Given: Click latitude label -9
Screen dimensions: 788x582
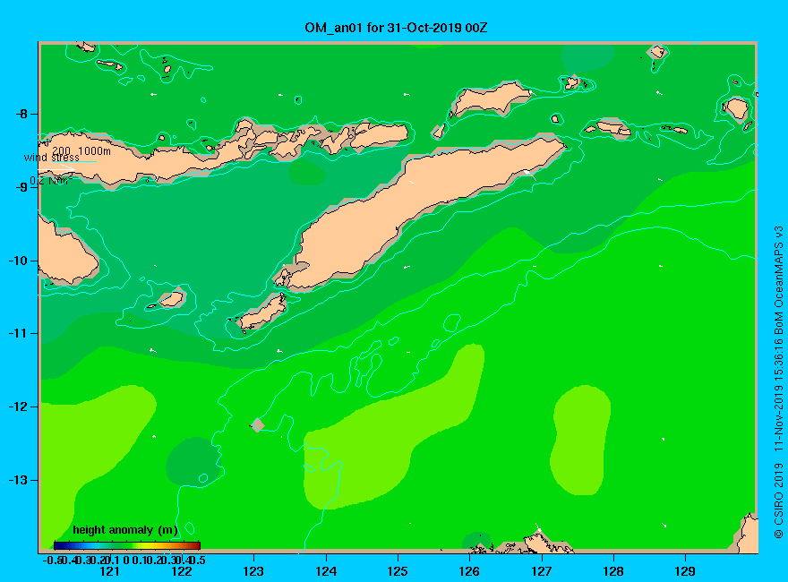Looking at the screenshot, I should [21, 187].
